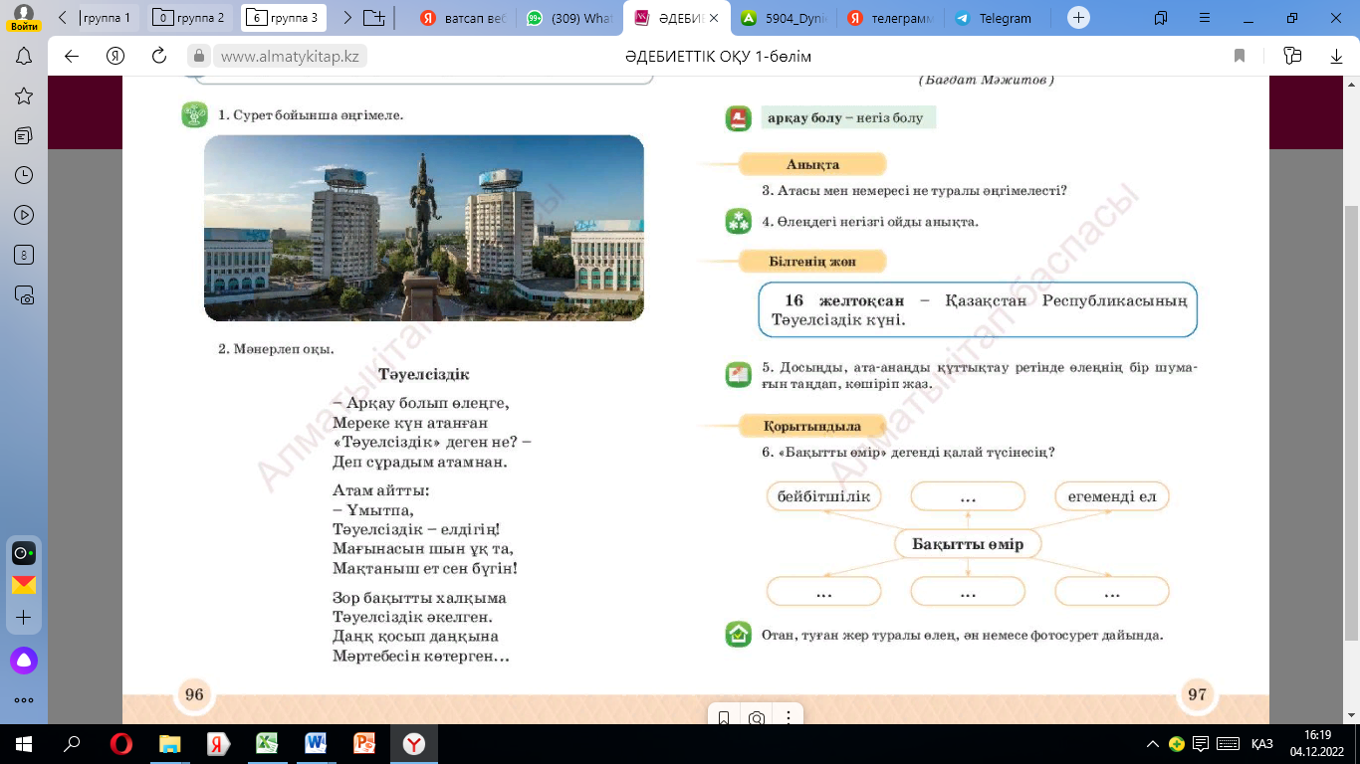Open Opera from the taskbar
The height and width of the screenshot is (764, 1360).
coord(121,744)
